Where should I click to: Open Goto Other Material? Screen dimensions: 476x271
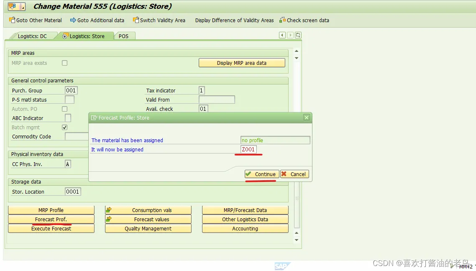(36, 20)
